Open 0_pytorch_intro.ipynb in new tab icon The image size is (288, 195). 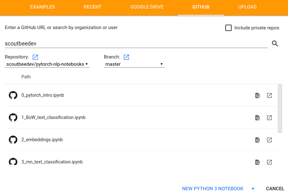(269, 95)
